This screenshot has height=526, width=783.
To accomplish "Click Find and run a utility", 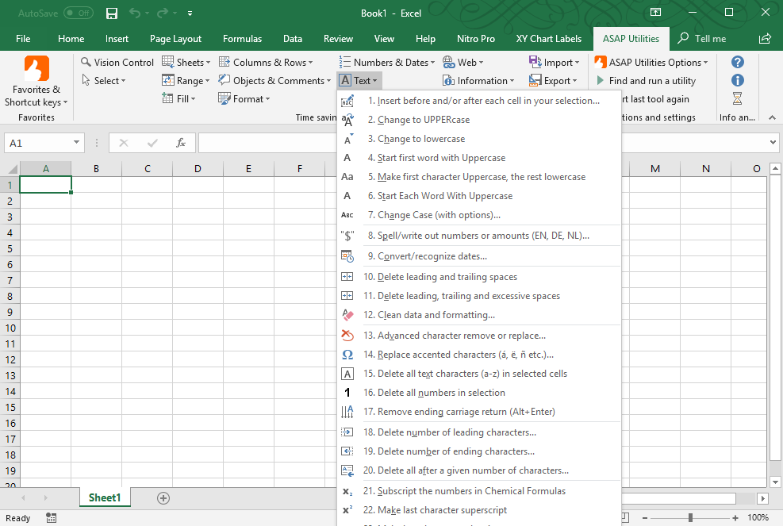I will tap(651, 81).
